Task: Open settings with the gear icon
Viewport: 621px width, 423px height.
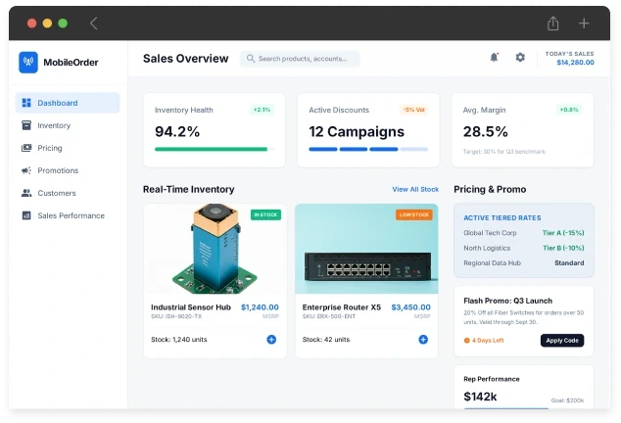Action: pos(520,58)
